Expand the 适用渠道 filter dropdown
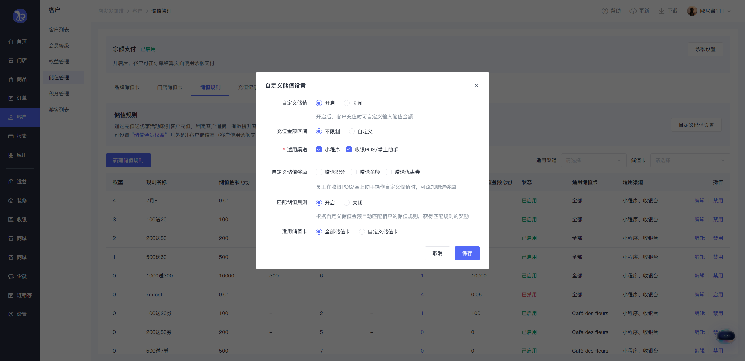This screenshot has width=745, height=361. 593,160
